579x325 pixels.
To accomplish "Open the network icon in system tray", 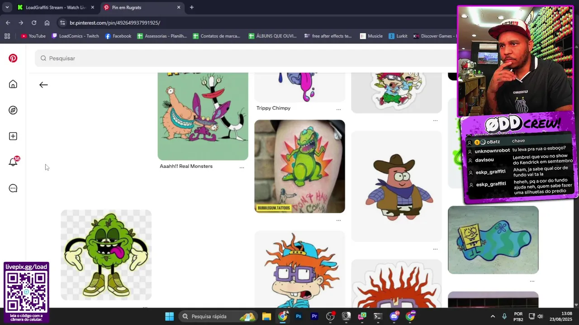I will pos(532,316).
